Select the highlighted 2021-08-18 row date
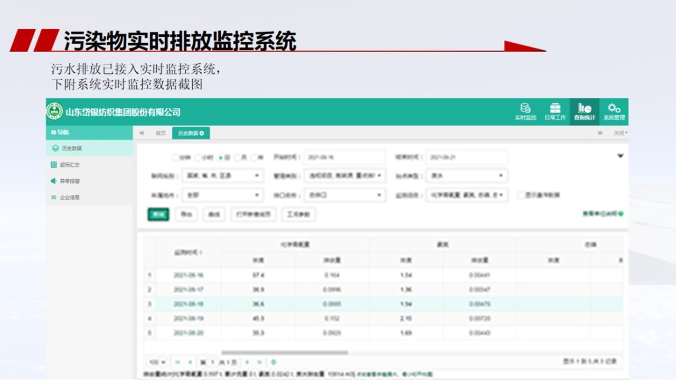The width and height of the screenshot is (676, 380). pos(189,304)
